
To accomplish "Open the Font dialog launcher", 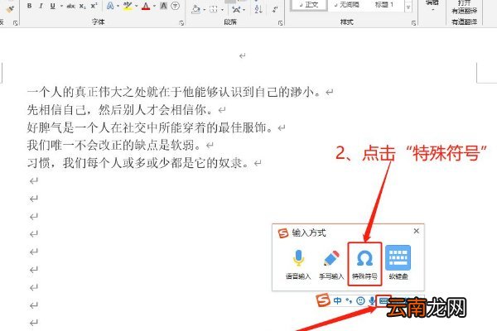I will (x=181, y=23).
